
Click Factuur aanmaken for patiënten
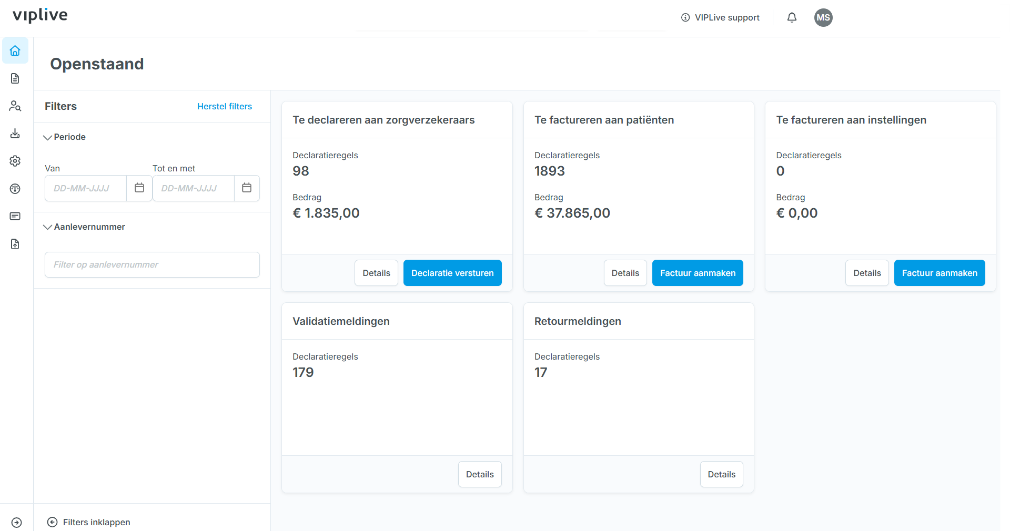pyautogui.click(x=698, y=273)
